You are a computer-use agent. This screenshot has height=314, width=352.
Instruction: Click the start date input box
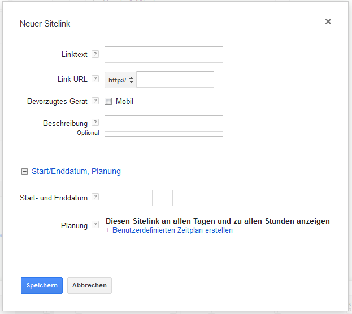coord(128,198)
